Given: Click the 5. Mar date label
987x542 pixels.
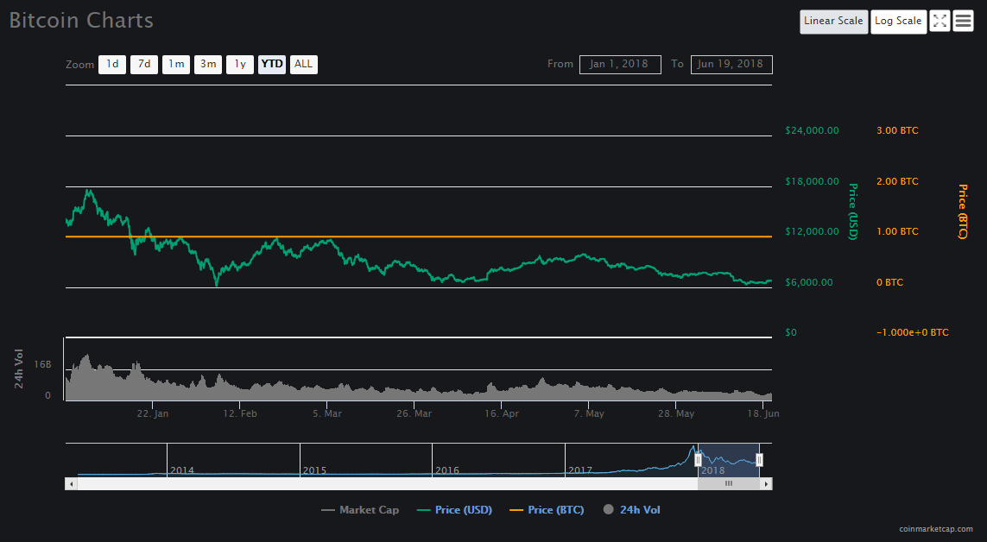Looking at the screenshot, I should tap(327, 413).
